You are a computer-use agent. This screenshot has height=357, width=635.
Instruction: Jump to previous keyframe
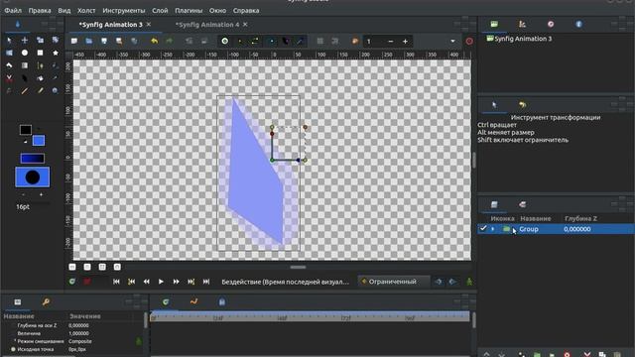coord(131,282)
